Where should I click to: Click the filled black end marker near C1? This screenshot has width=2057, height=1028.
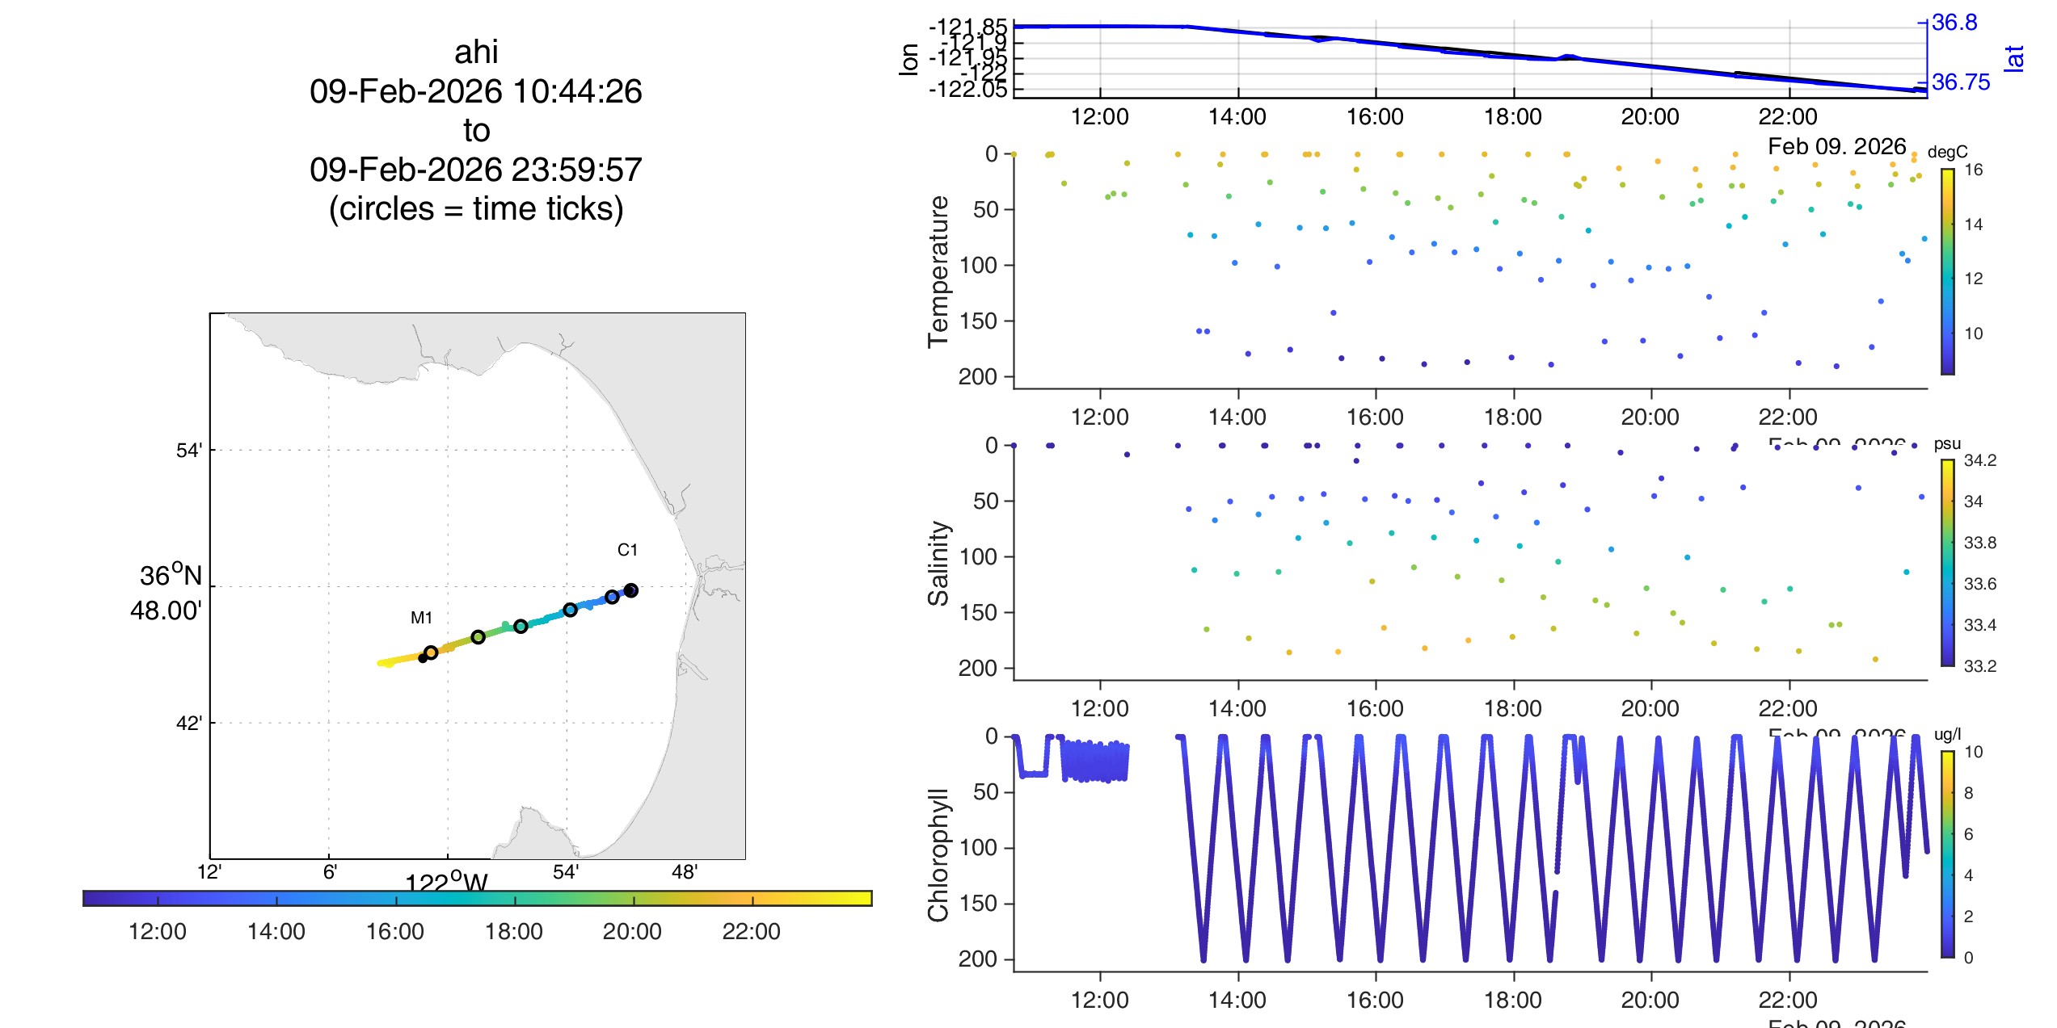coord(631,590)
